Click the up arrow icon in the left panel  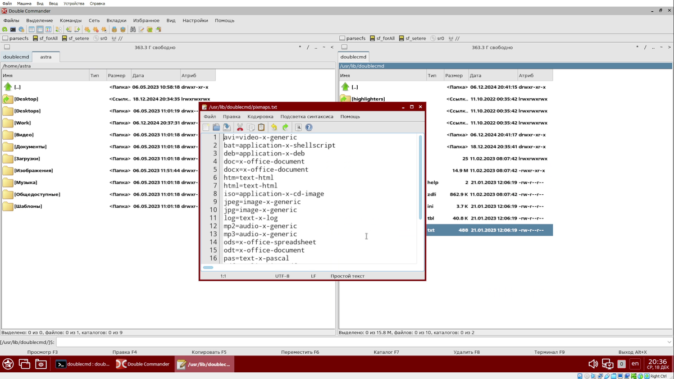tap(8, 87)
